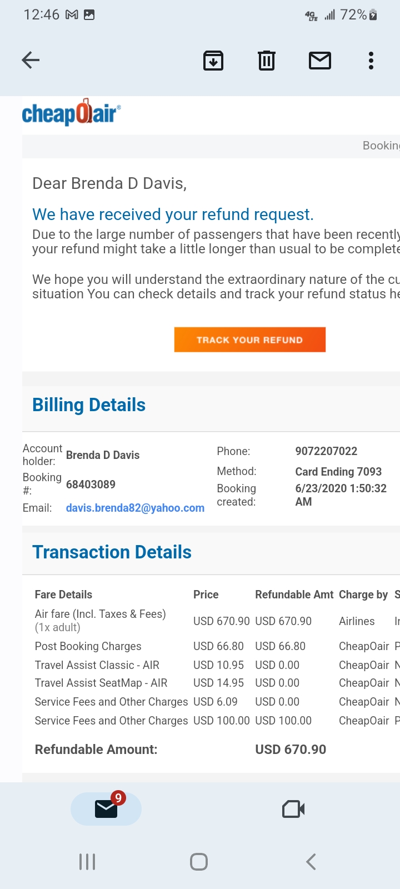Tap the picture notification icon in status bar

(x=89, y=15)
